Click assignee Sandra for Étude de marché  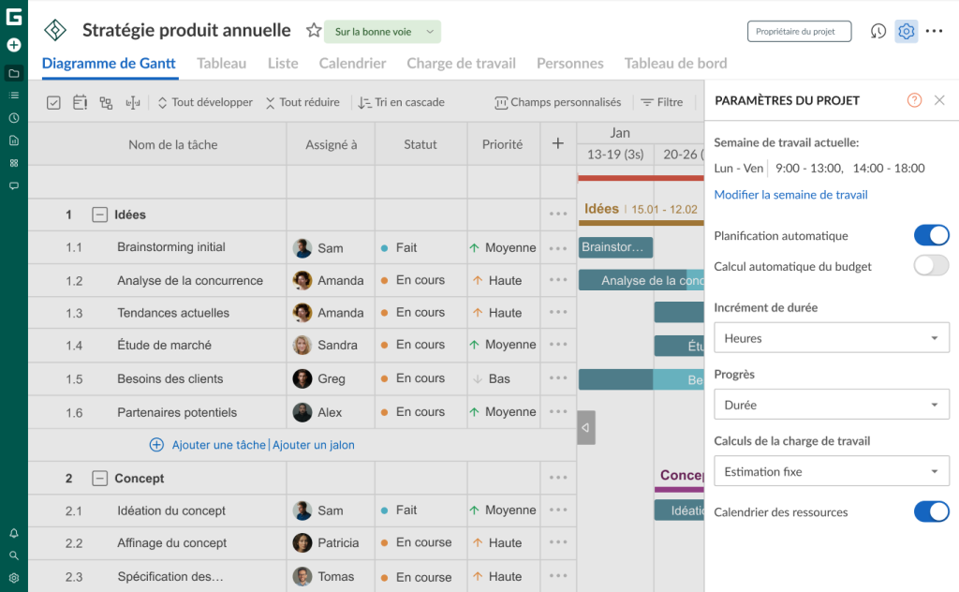click(x=337, y=345)
